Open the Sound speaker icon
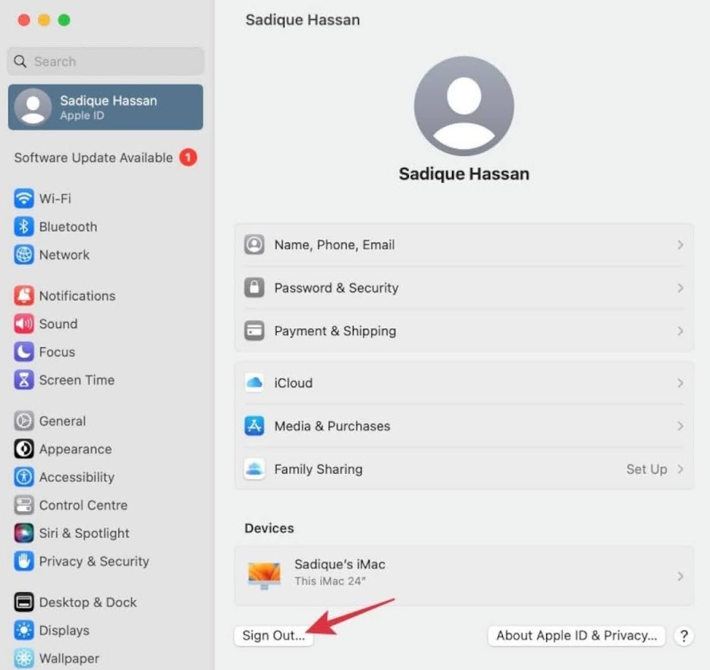This screenshot has width=710, height=670. pyautogui.click(x=24, y=324)
